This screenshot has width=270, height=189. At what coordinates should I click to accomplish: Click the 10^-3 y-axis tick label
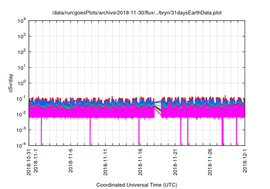point(22,130)
